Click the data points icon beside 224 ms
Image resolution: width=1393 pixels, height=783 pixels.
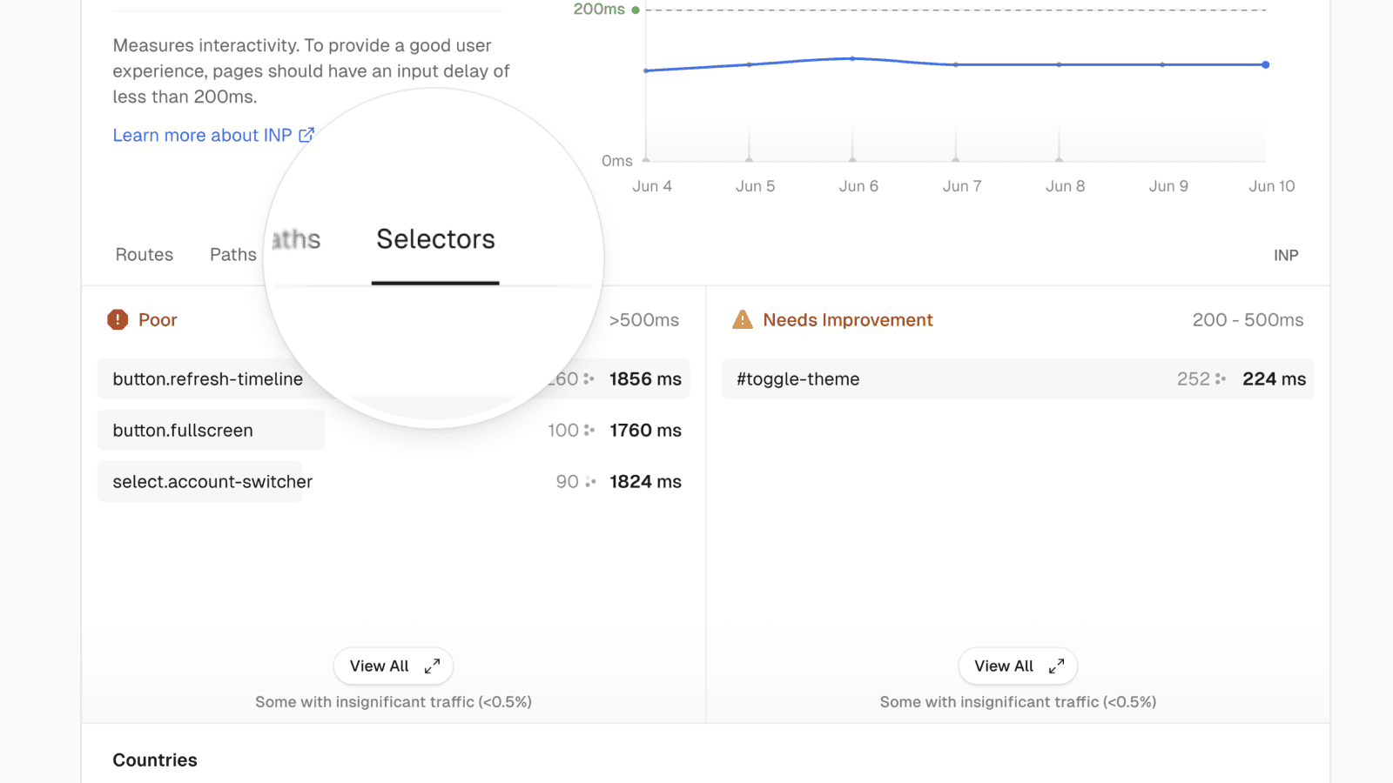[1221, 379]
